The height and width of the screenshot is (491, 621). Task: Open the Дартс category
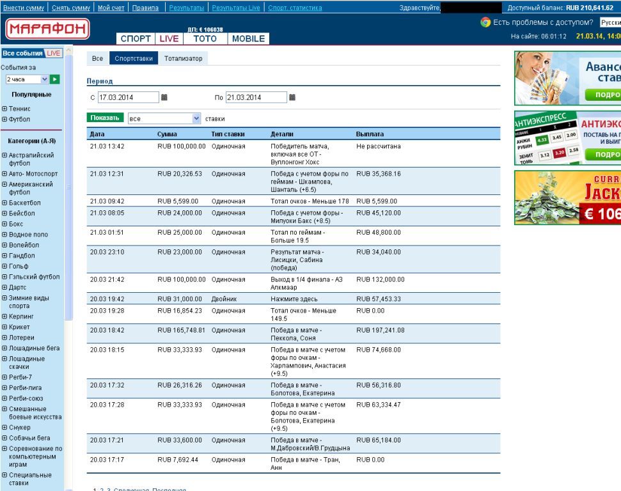(x=17, y=288)
